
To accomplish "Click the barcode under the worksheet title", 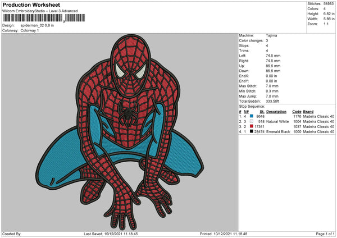I will [44, 18].
